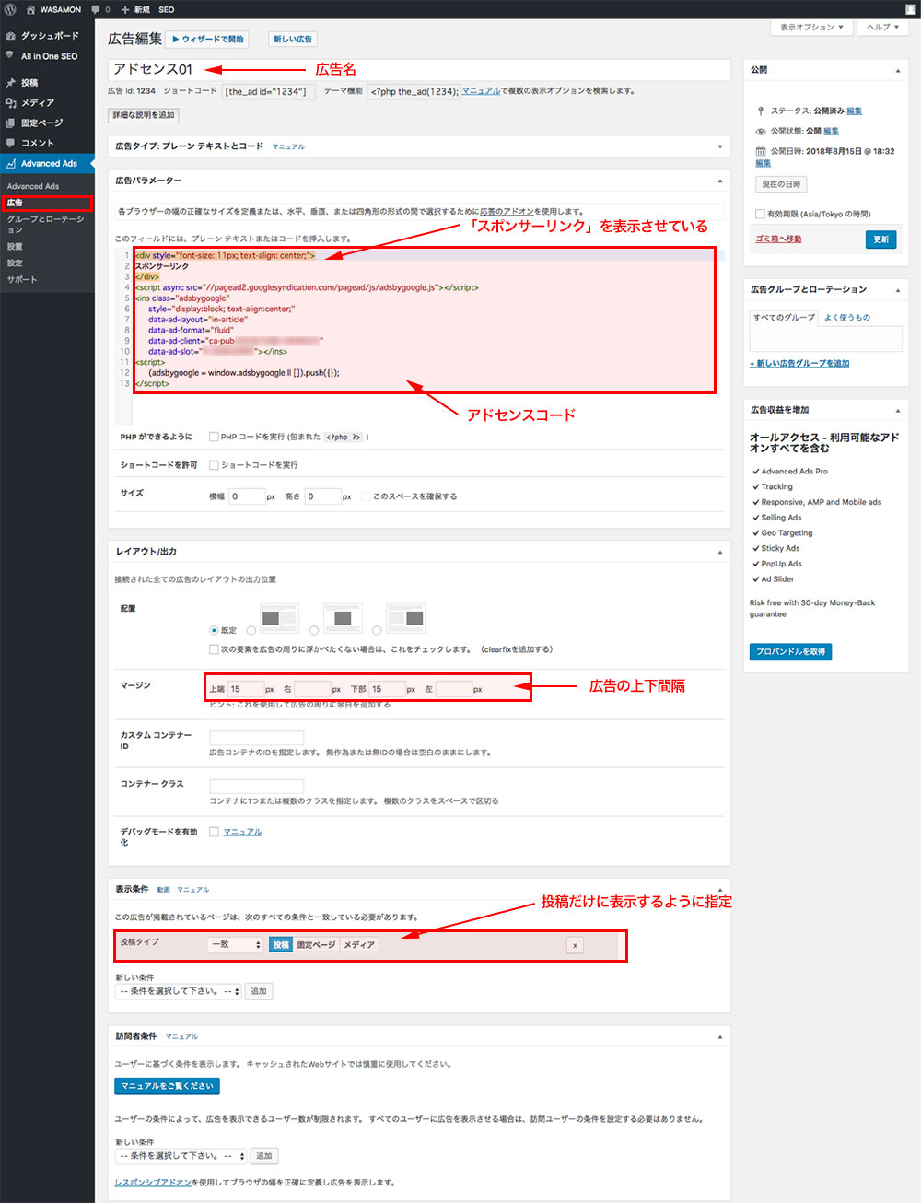Choose the centered ad layout thumbnail
The height and width of the screenshot is (1203, 921).
pos(343,618)
